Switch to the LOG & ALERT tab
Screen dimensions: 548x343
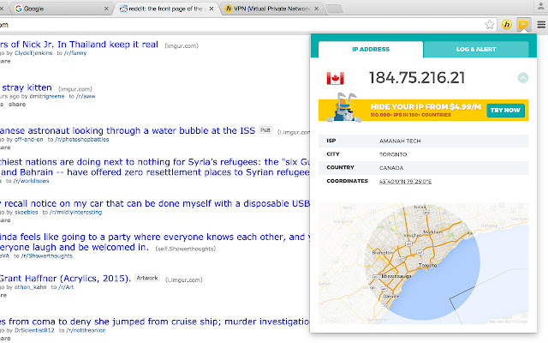point(476,50)
